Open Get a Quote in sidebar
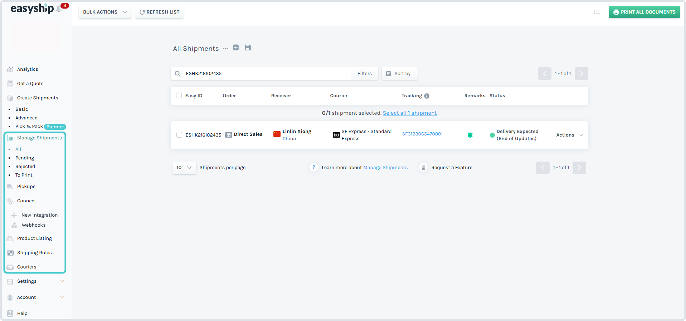Viewport: 686px width, 321px height. 30,84
